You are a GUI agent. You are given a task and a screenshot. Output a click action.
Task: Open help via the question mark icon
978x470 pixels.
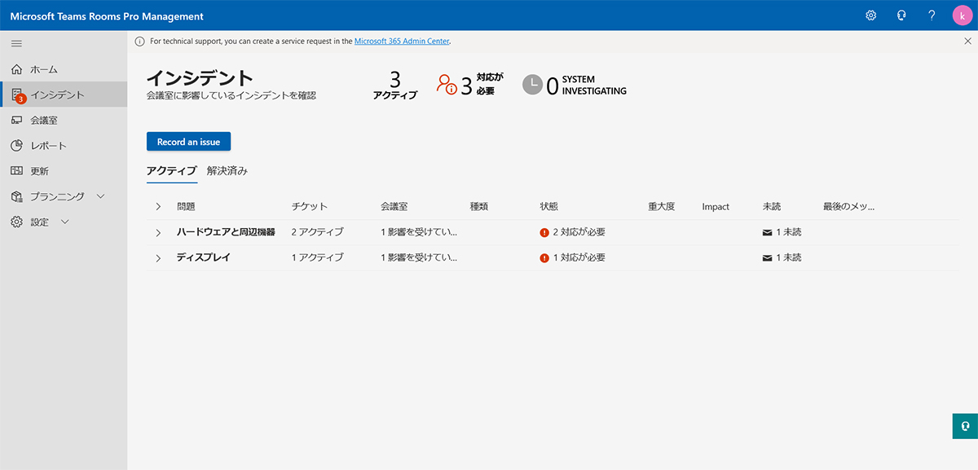click(x=931, y=15)
